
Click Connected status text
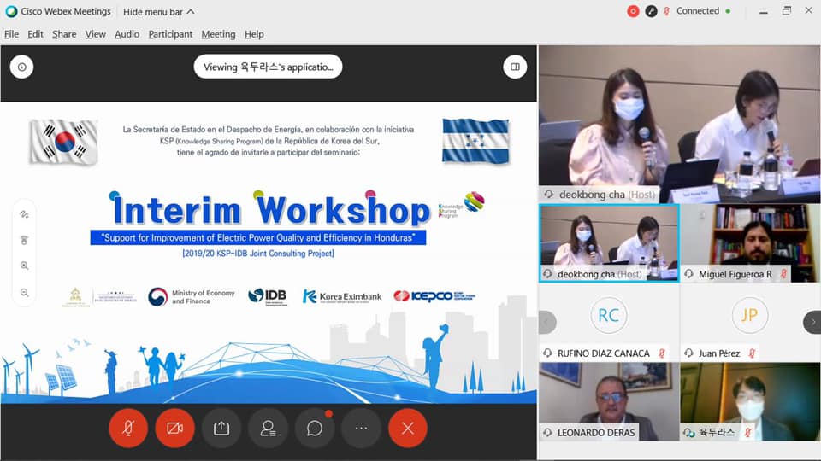(698, 11)
